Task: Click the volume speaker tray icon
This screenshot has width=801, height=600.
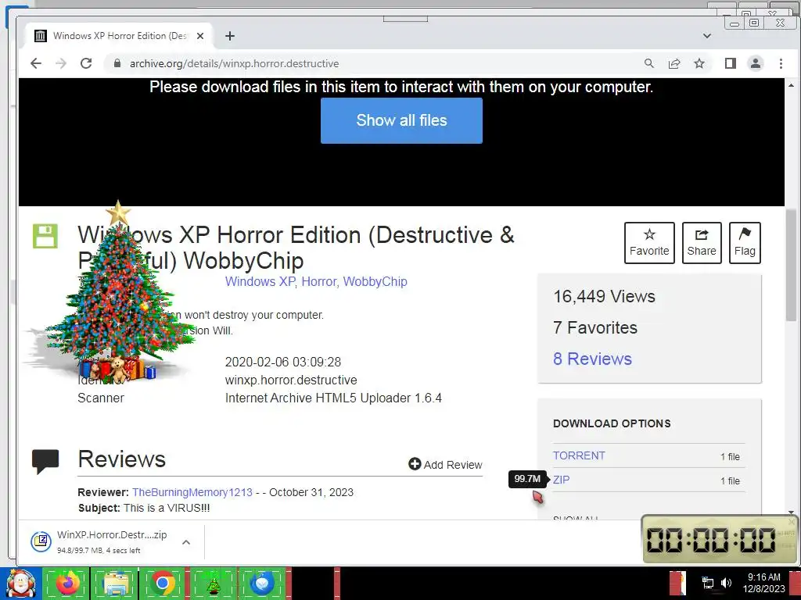Action: coord(726,583)
